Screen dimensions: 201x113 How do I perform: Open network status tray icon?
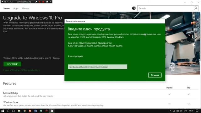click(x=174, y=111)
